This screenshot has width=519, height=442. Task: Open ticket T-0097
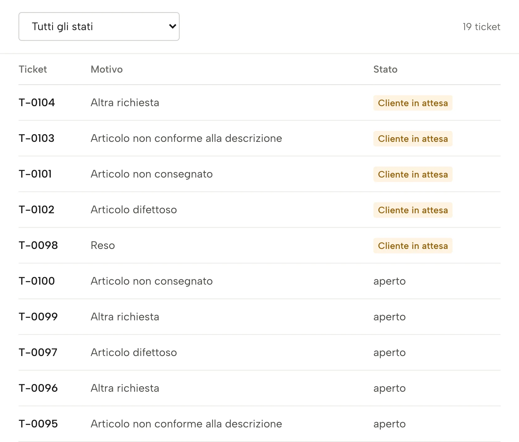click(x=38, y=352)
